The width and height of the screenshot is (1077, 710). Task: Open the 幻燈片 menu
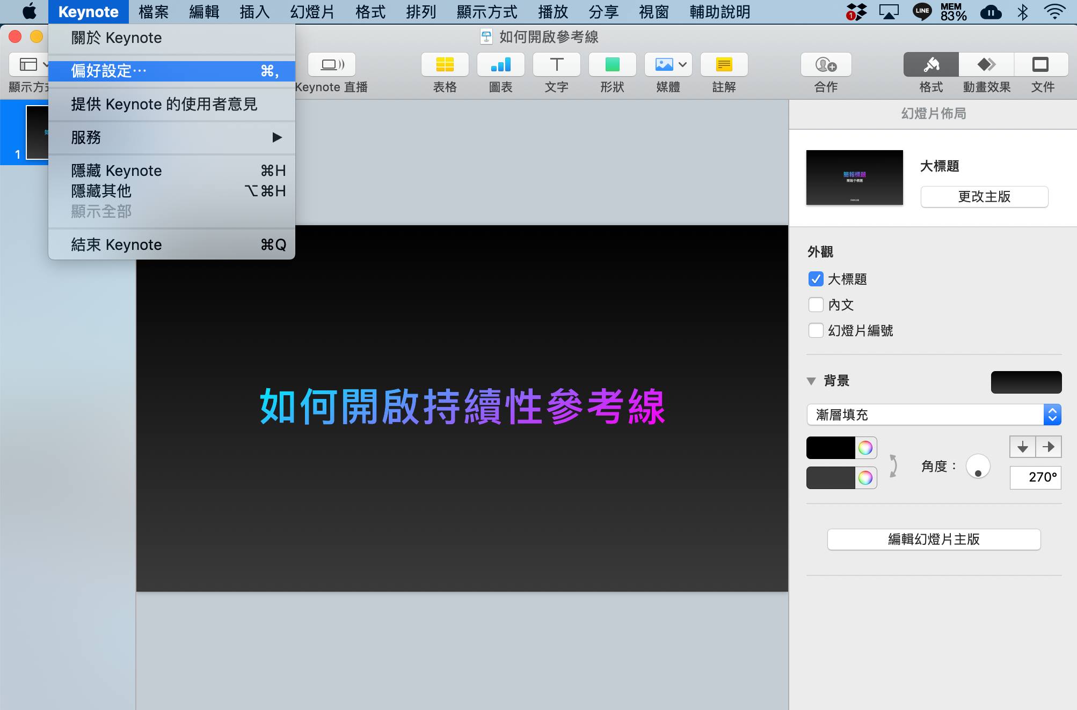pos(312,12)
